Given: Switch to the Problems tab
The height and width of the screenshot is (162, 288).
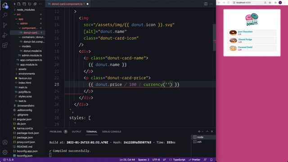Looking at the screenshot, I should click(x=58, y=132).
